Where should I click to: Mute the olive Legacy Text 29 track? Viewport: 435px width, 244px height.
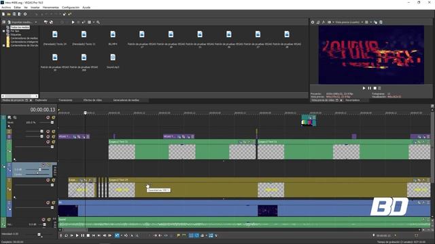tap(48, 180)
